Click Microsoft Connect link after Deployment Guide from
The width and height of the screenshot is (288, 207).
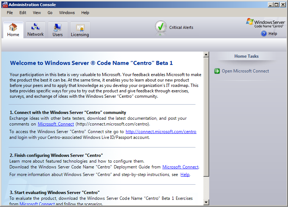pos(180,167)
